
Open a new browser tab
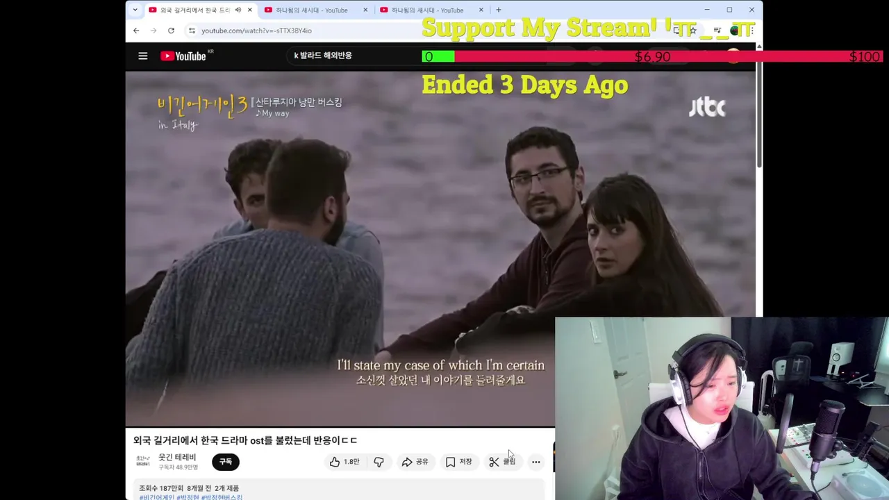[x=498, y=10]
